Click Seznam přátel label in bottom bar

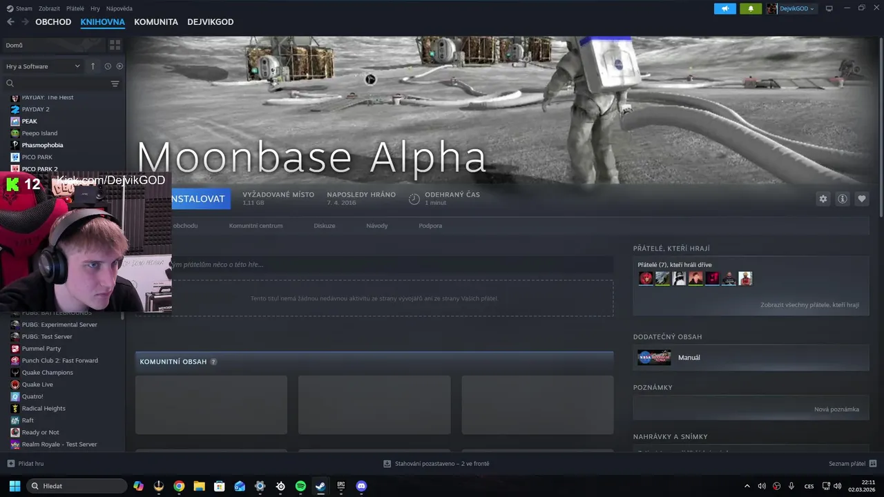tap(847, 464)
